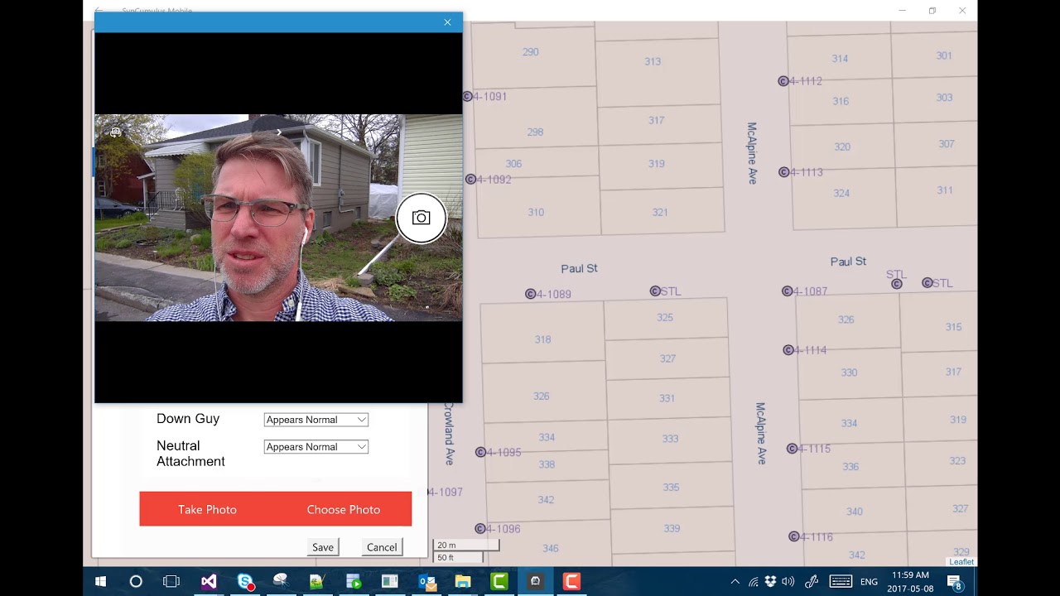
Task: Select pole marker 4-1095 on the map
Action: pyautogui.click(x=480, y=452)
